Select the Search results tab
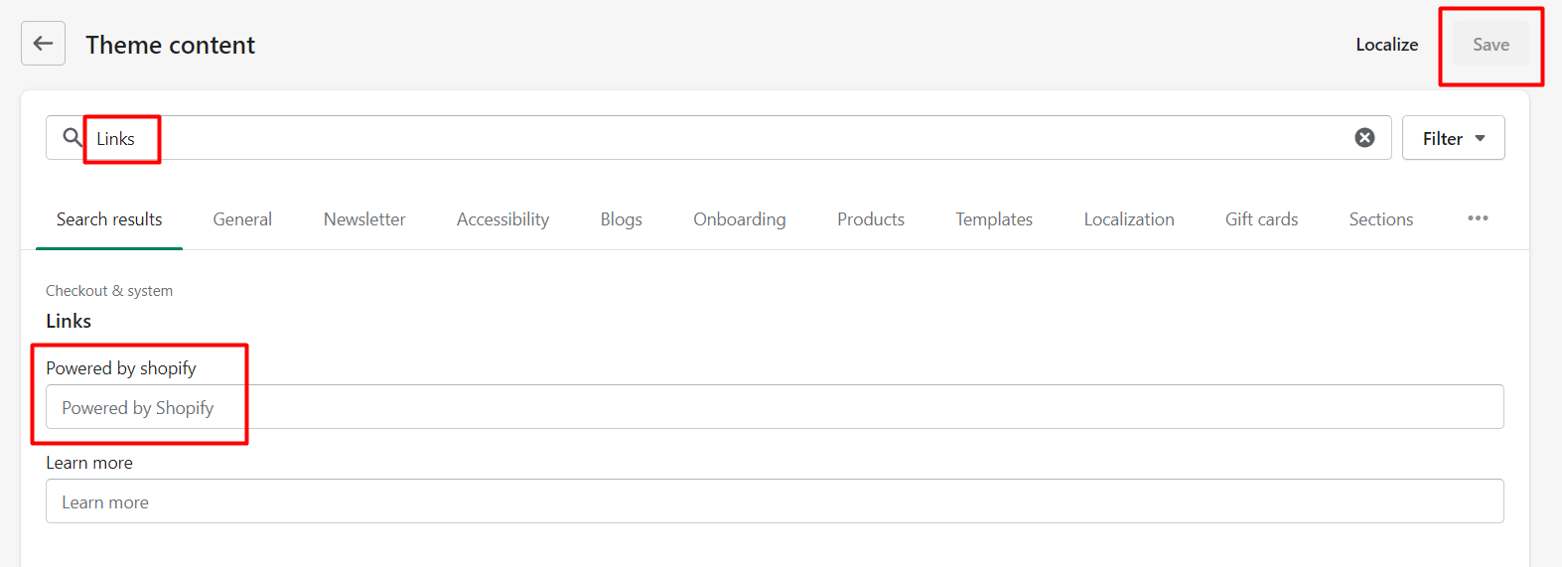Viewport: 1562px width, 567px height. click(x=109, y=219)
